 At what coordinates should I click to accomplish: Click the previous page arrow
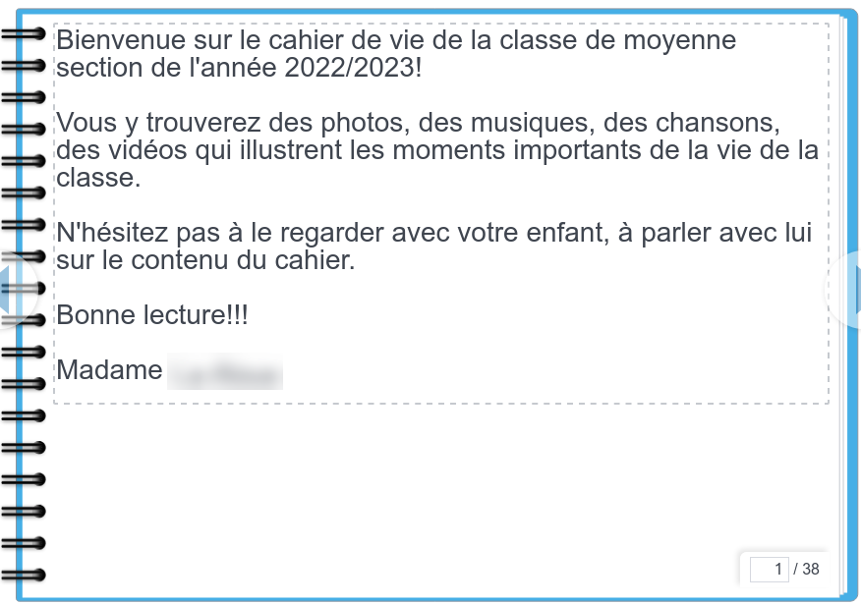14,290
